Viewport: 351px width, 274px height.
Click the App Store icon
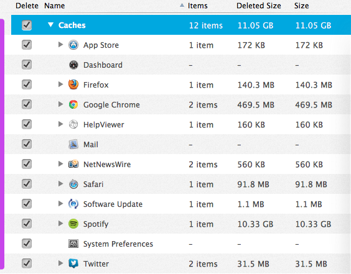(73, 45)
